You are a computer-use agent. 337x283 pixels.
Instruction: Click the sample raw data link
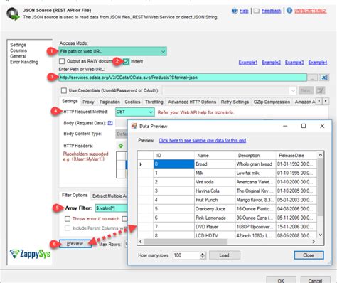tap(202, 140)
